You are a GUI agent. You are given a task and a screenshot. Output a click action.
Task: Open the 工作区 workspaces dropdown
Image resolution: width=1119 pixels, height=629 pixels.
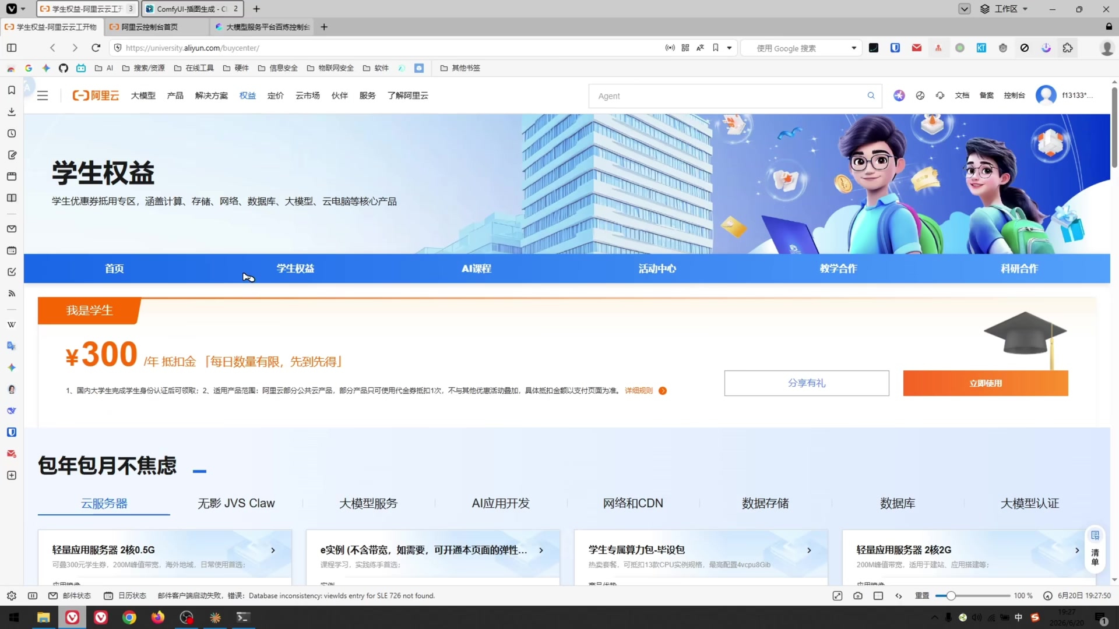1004,9
